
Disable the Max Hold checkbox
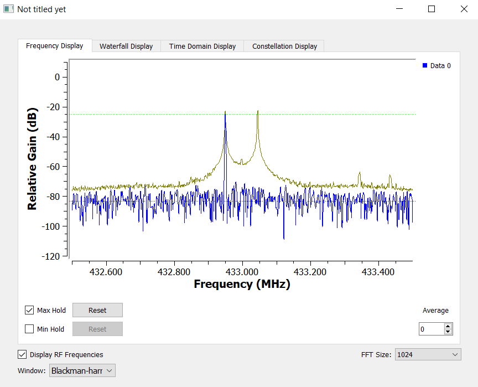click(29, 310)
